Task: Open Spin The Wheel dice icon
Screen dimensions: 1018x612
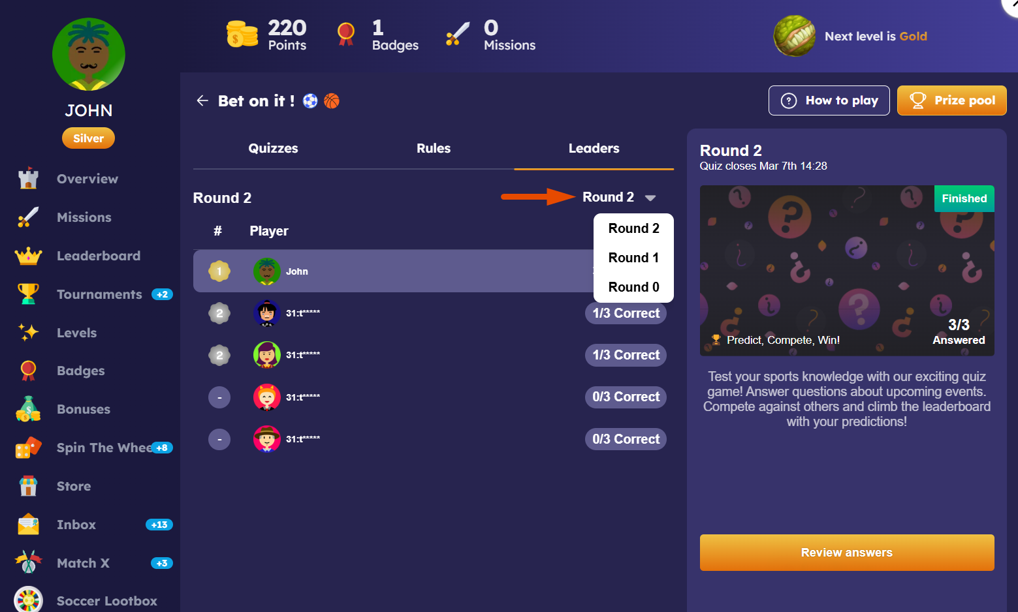Action: point(28,448)
